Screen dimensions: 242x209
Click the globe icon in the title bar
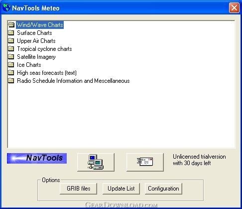(x=6, y=7)
